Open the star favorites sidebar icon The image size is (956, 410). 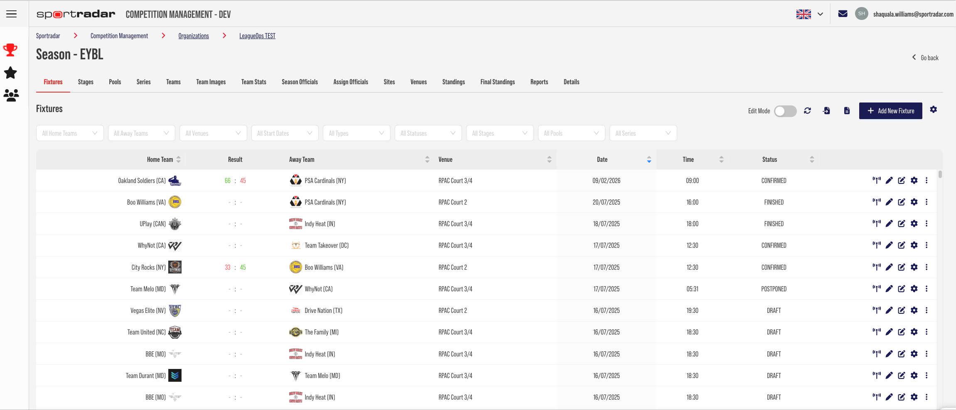(10, 73)
